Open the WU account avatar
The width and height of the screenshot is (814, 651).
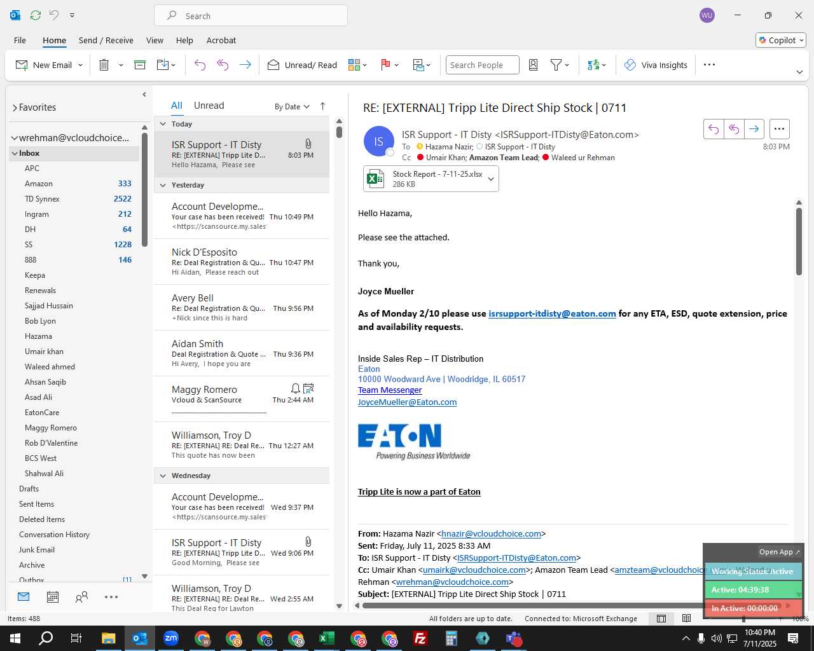point(707,15)
